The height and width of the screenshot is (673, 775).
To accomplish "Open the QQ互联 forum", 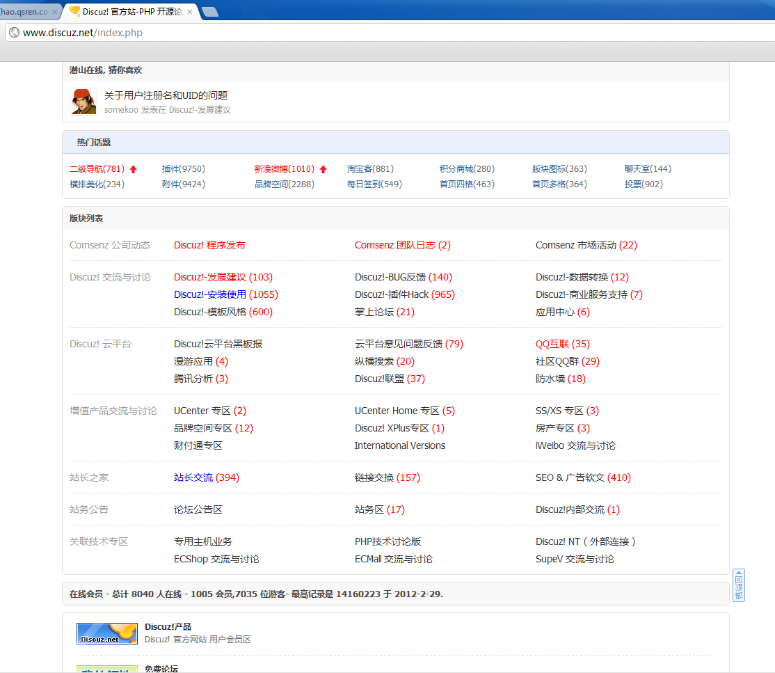I will tap(552, 345).
